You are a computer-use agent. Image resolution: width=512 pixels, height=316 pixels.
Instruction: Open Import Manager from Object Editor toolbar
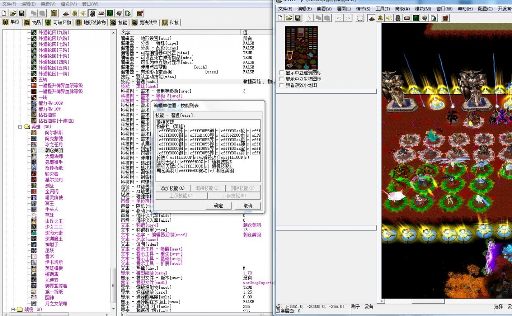click(x=128, y=13)
